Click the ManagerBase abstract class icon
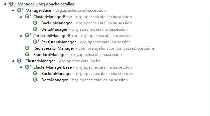The image size is (210, 116). pos(19,10)
